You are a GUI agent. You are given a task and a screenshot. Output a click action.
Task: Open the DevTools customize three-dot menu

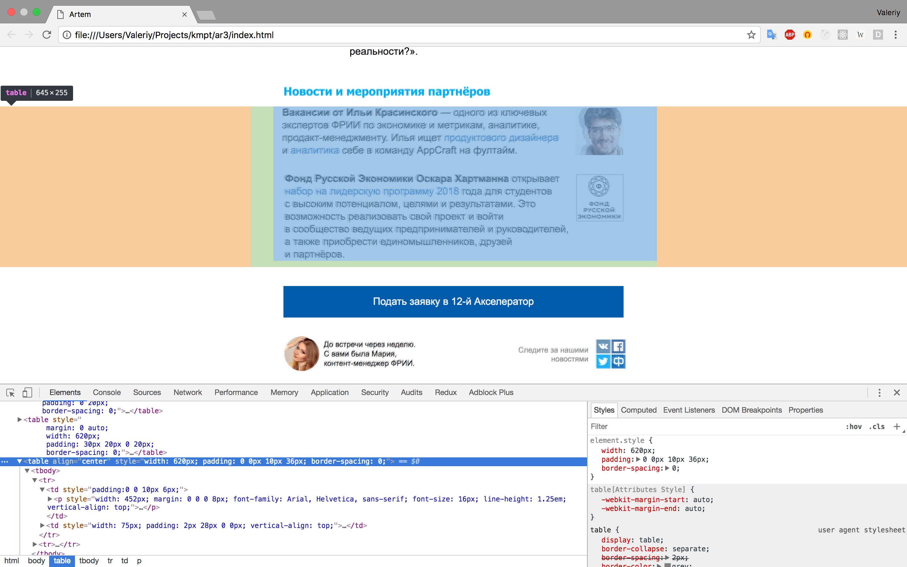tap(879, 392)
